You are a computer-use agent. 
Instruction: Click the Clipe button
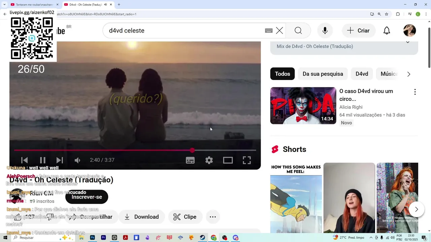tap(185, 217)
